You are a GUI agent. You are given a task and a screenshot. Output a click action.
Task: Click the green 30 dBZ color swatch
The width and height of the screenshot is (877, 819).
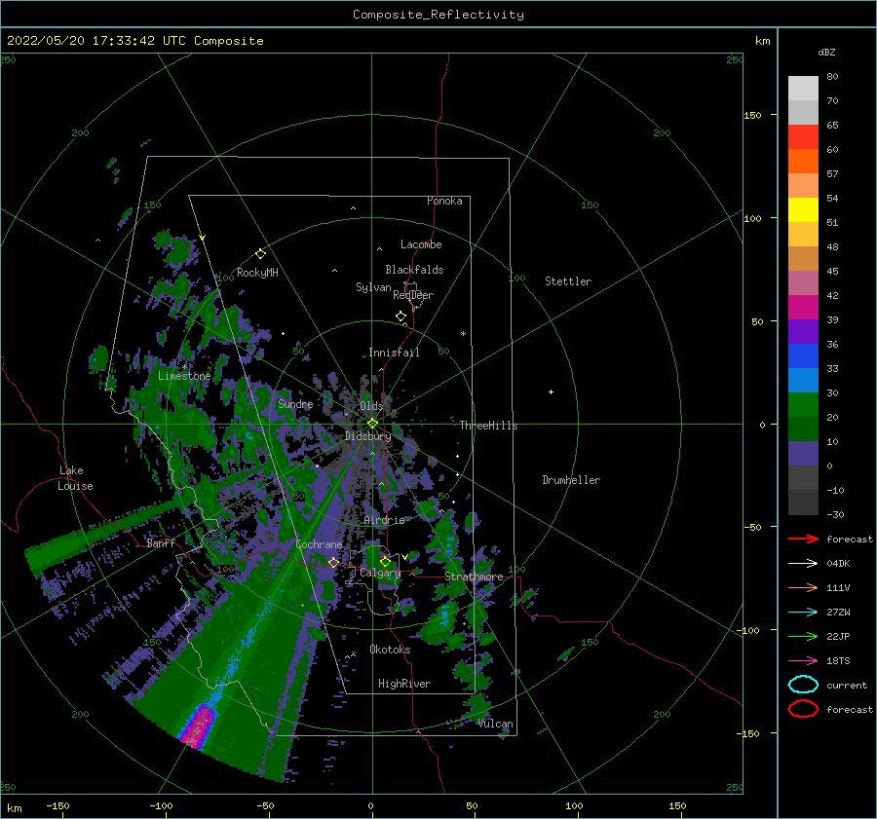tap(803, 404)
